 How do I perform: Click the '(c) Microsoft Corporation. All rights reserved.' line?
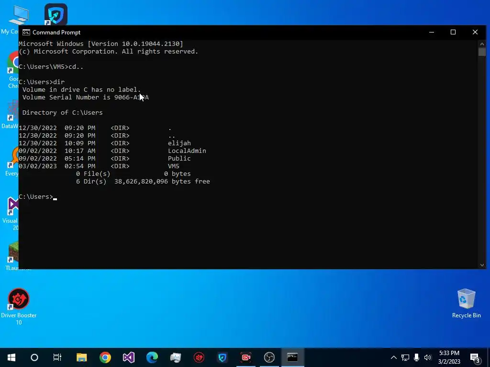[109, 52]
